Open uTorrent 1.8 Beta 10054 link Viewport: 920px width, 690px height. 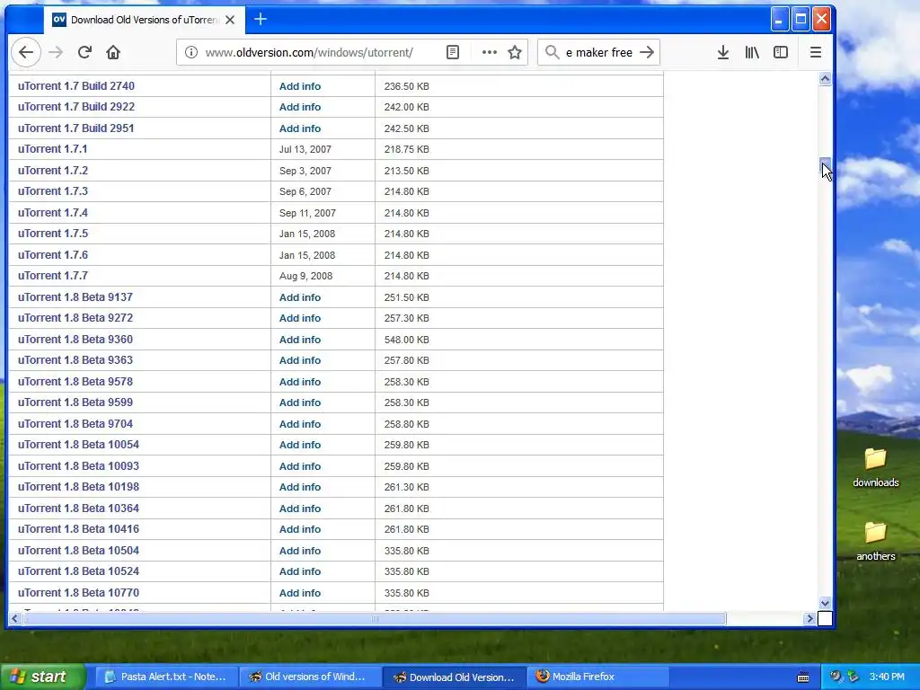[x=79, y=445]
